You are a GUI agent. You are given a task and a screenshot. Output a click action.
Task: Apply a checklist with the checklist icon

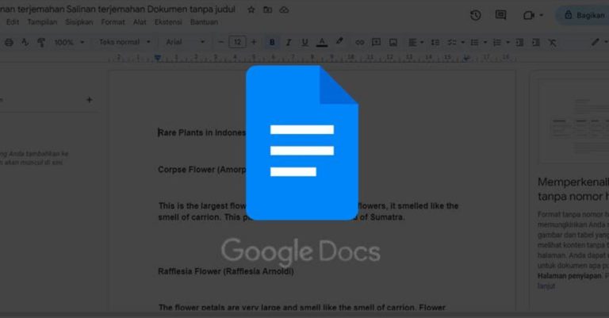pos(452,42)
